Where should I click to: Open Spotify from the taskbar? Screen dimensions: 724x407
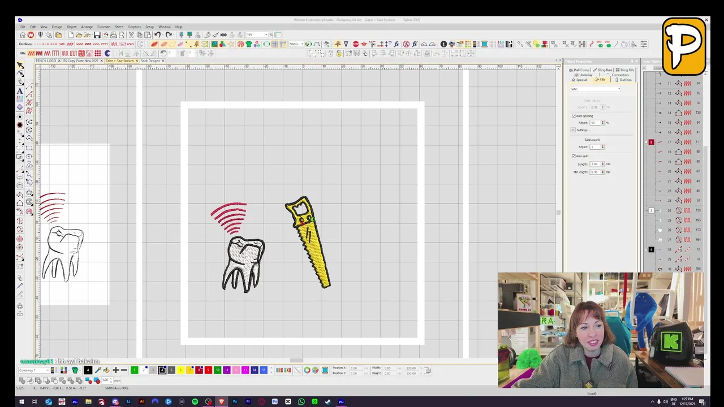195,402
